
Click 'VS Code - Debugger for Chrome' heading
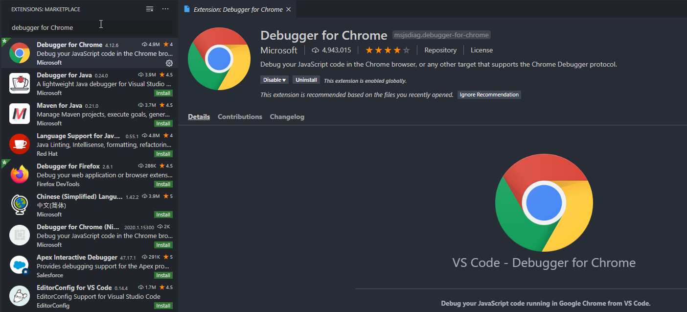544,263
